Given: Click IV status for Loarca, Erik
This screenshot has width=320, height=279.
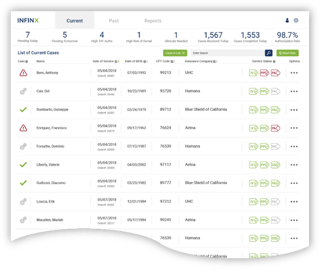Looking at the screenshot, I should (x=253, y=202).
